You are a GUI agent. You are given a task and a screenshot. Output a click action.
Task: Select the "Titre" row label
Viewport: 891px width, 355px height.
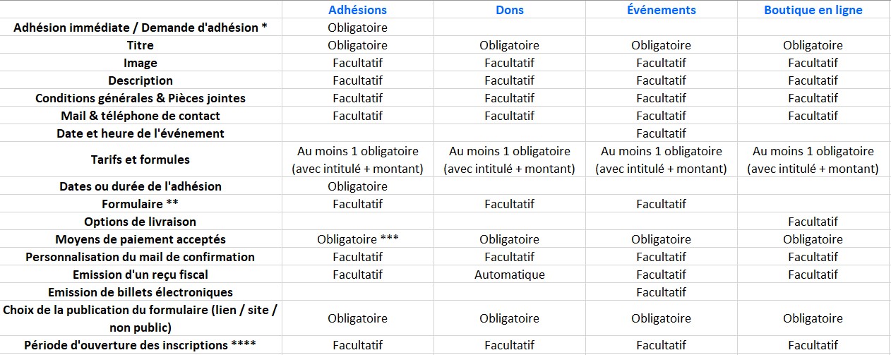coord(140,45)
